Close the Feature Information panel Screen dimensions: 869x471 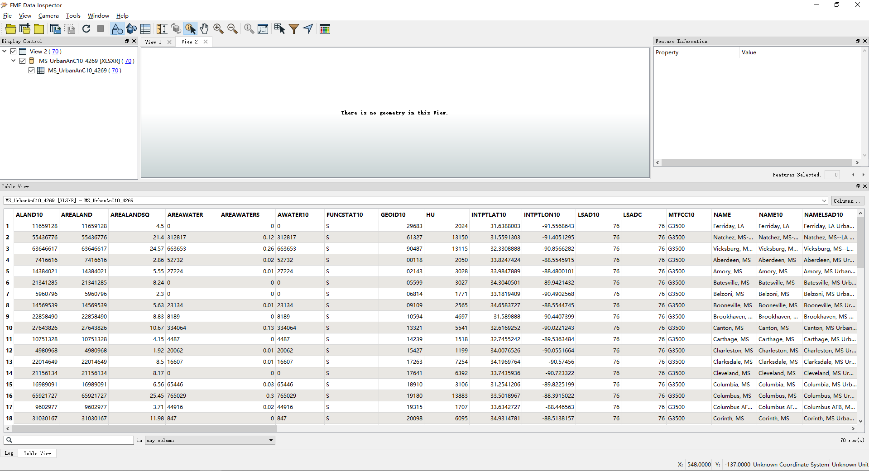(x=864, y=41)
